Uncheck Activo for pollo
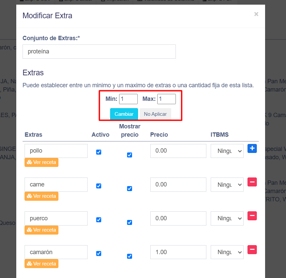The width and height of the screenshot is (286, 278). (x=99, y=152)
